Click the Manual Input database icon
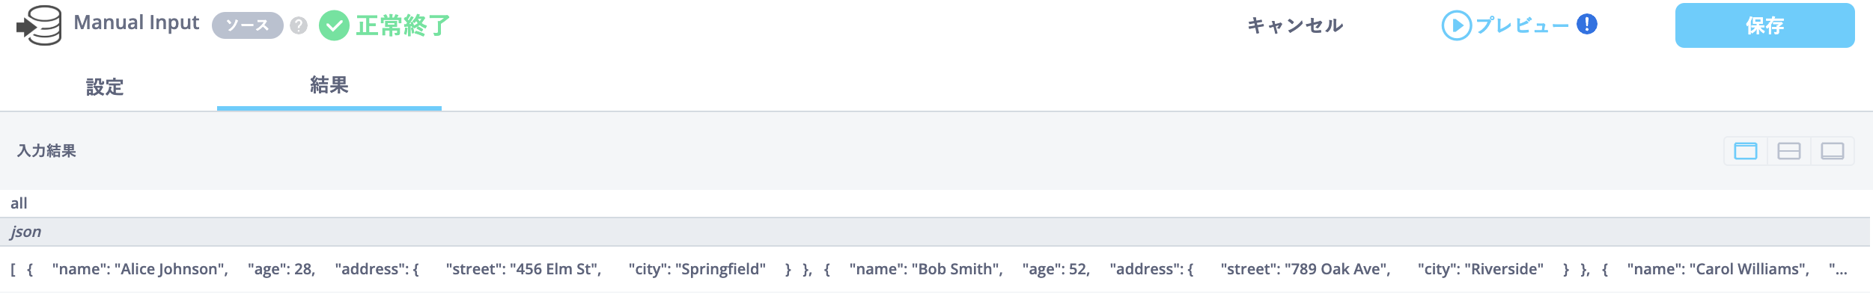This screenshot has width=1873, height=299. 39,25
